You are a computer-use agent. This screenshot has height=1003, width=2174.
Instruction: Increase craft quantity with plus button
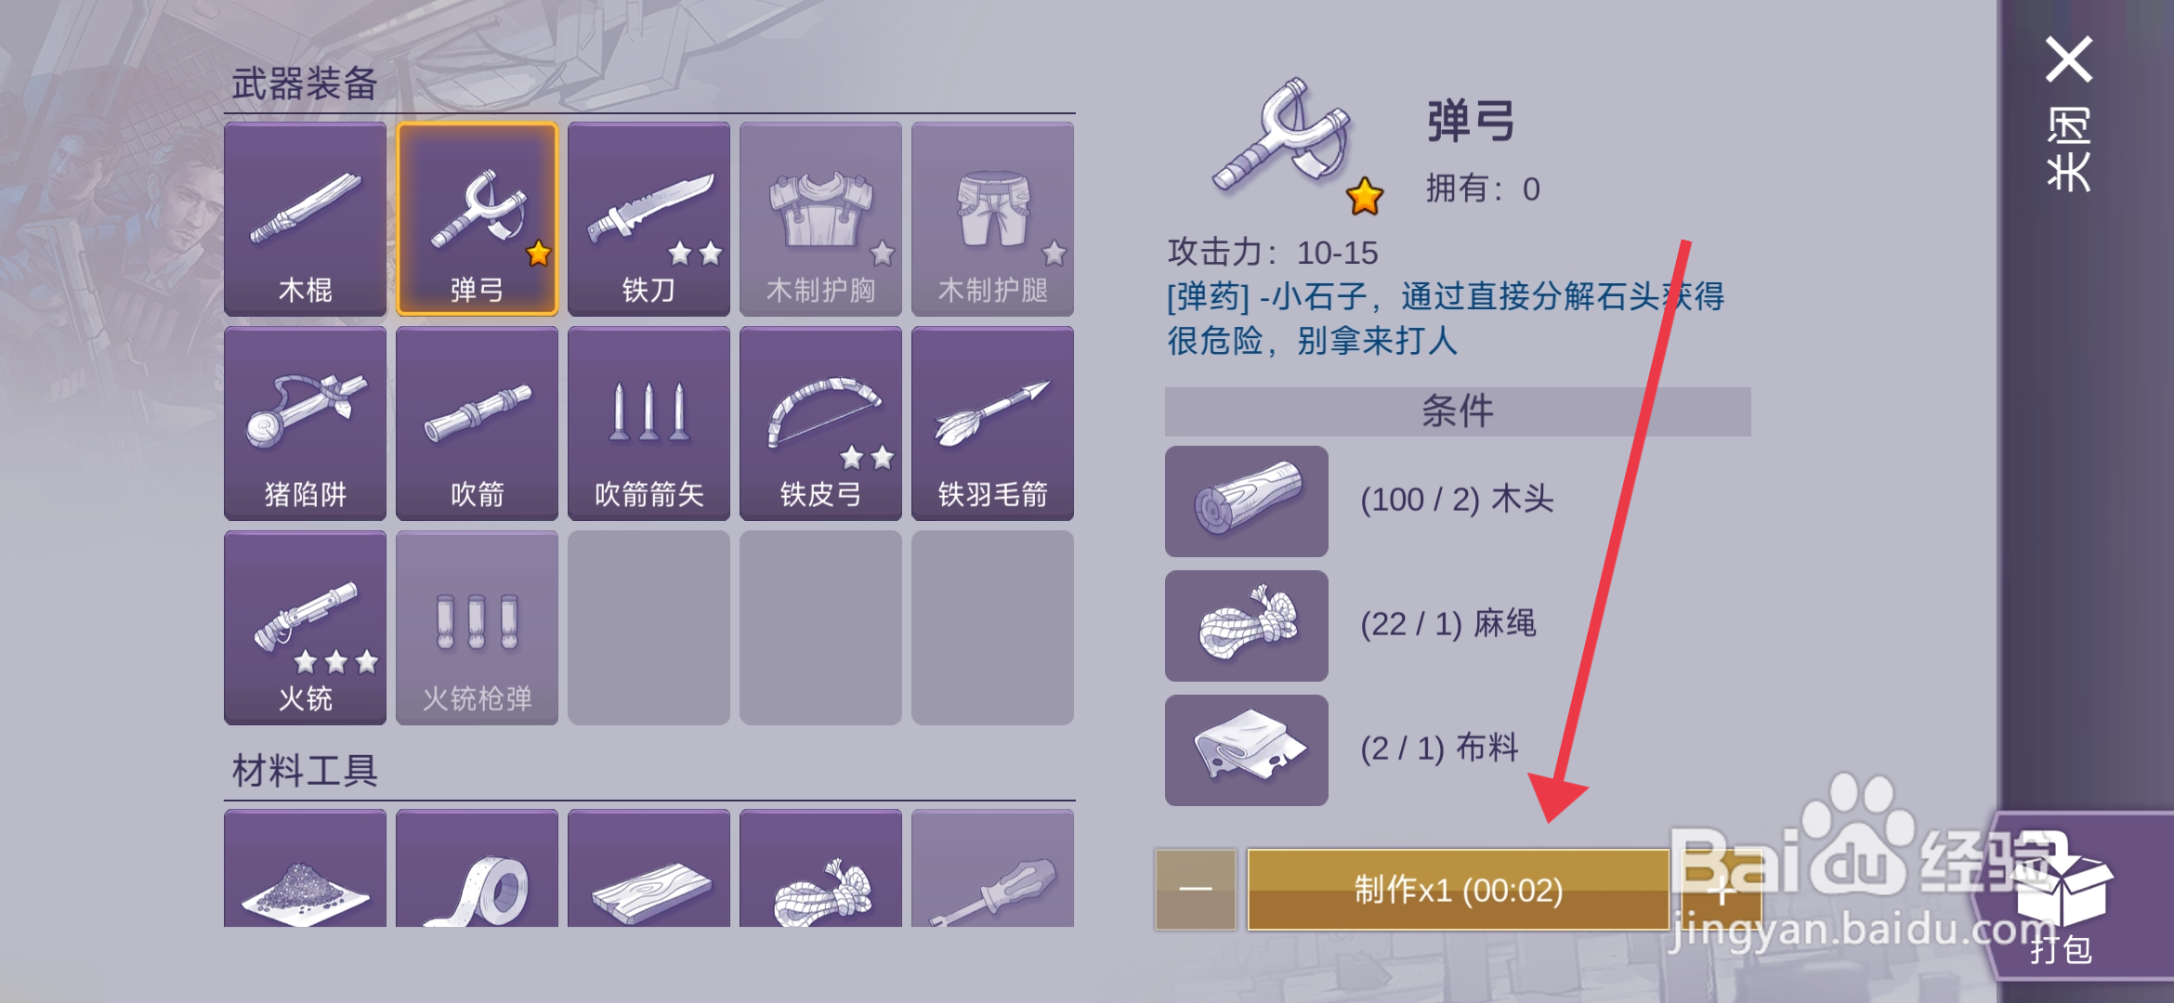[x=1722, y=890]
